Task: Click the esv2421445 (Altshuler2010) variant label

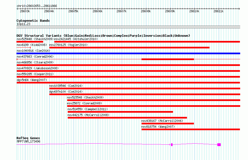Action: point(76,39)
